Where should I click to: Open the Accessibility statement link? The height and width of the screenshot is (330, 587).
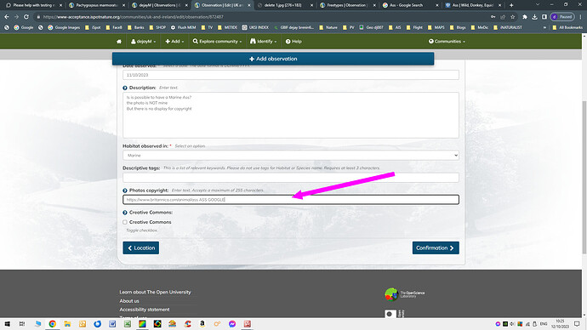click(145, 310)
